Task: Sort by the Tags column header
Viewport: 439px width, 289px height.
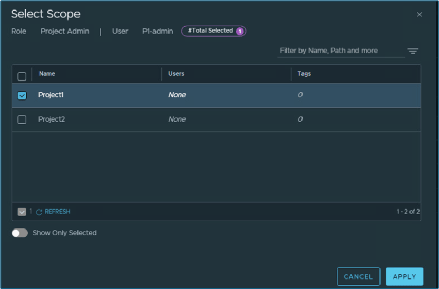Action: [304, 74]
